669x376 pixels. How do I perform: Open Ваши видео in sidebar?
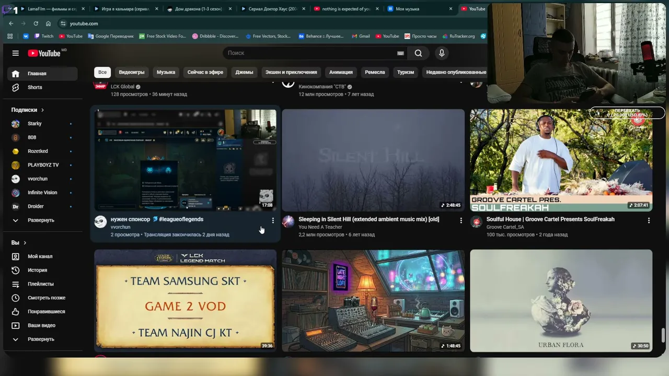pos(43,325)
